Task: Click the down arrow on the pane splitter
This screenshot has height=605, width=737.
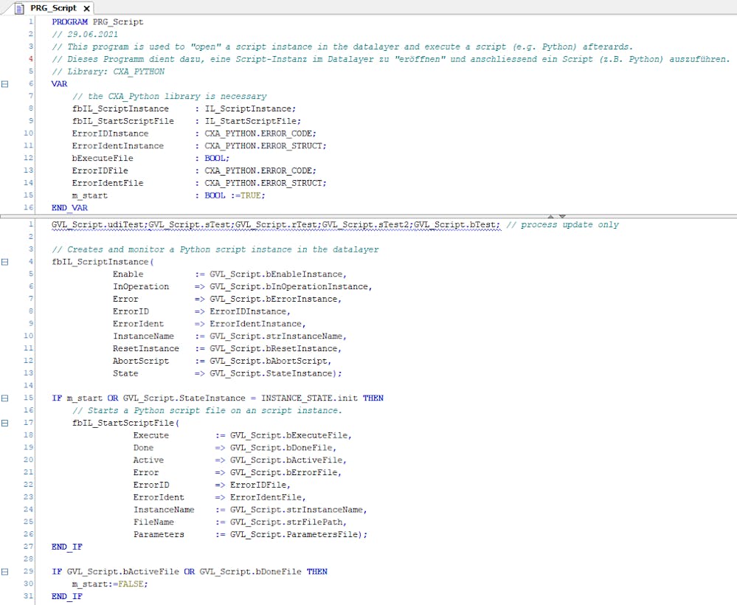Action: (562, 216)
